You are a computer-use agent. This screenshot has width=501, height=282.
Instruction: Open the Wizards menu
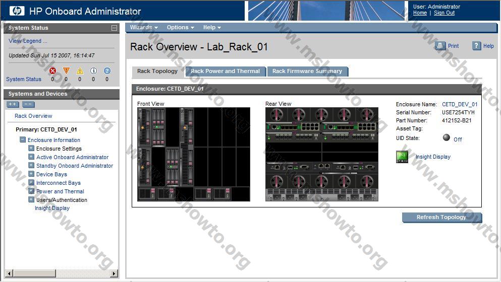(x=144, y=27)
